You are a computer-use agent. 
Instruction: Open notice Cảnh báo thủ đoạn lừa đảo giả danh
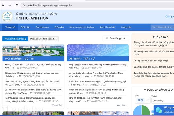coord(154,75)
